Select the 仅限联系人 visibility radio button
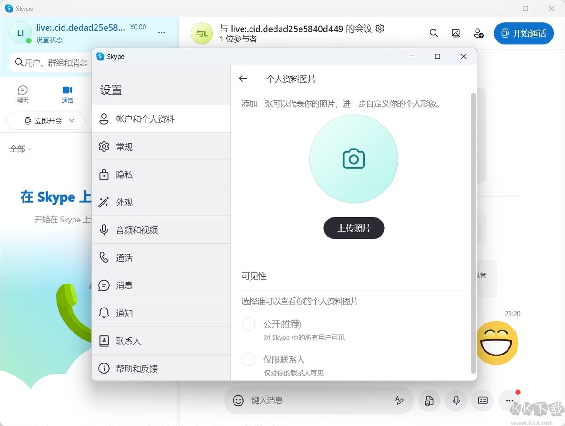The image size is (565, 426). [x=248, y=359]
